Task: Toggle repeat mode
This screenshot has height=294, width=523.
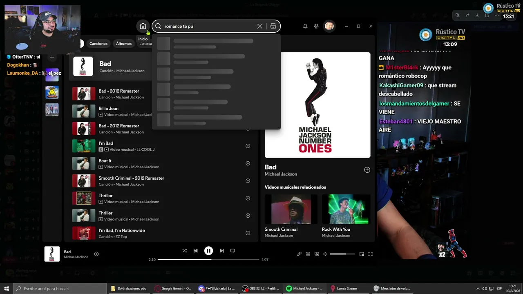Action: [x=232, y=251]
